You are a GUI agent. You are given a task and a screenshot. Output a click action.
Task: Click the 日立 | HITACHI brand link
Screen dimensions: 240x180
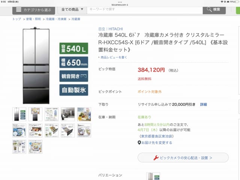click(x=111, y=29)
